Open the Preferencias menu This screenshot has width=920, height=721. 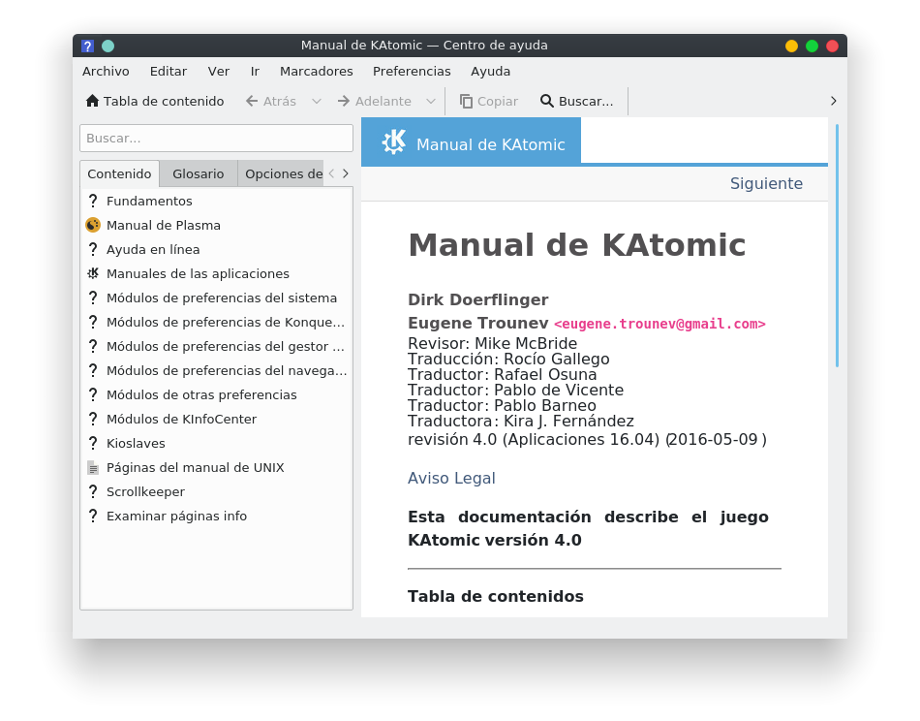(x=412, y=72)
